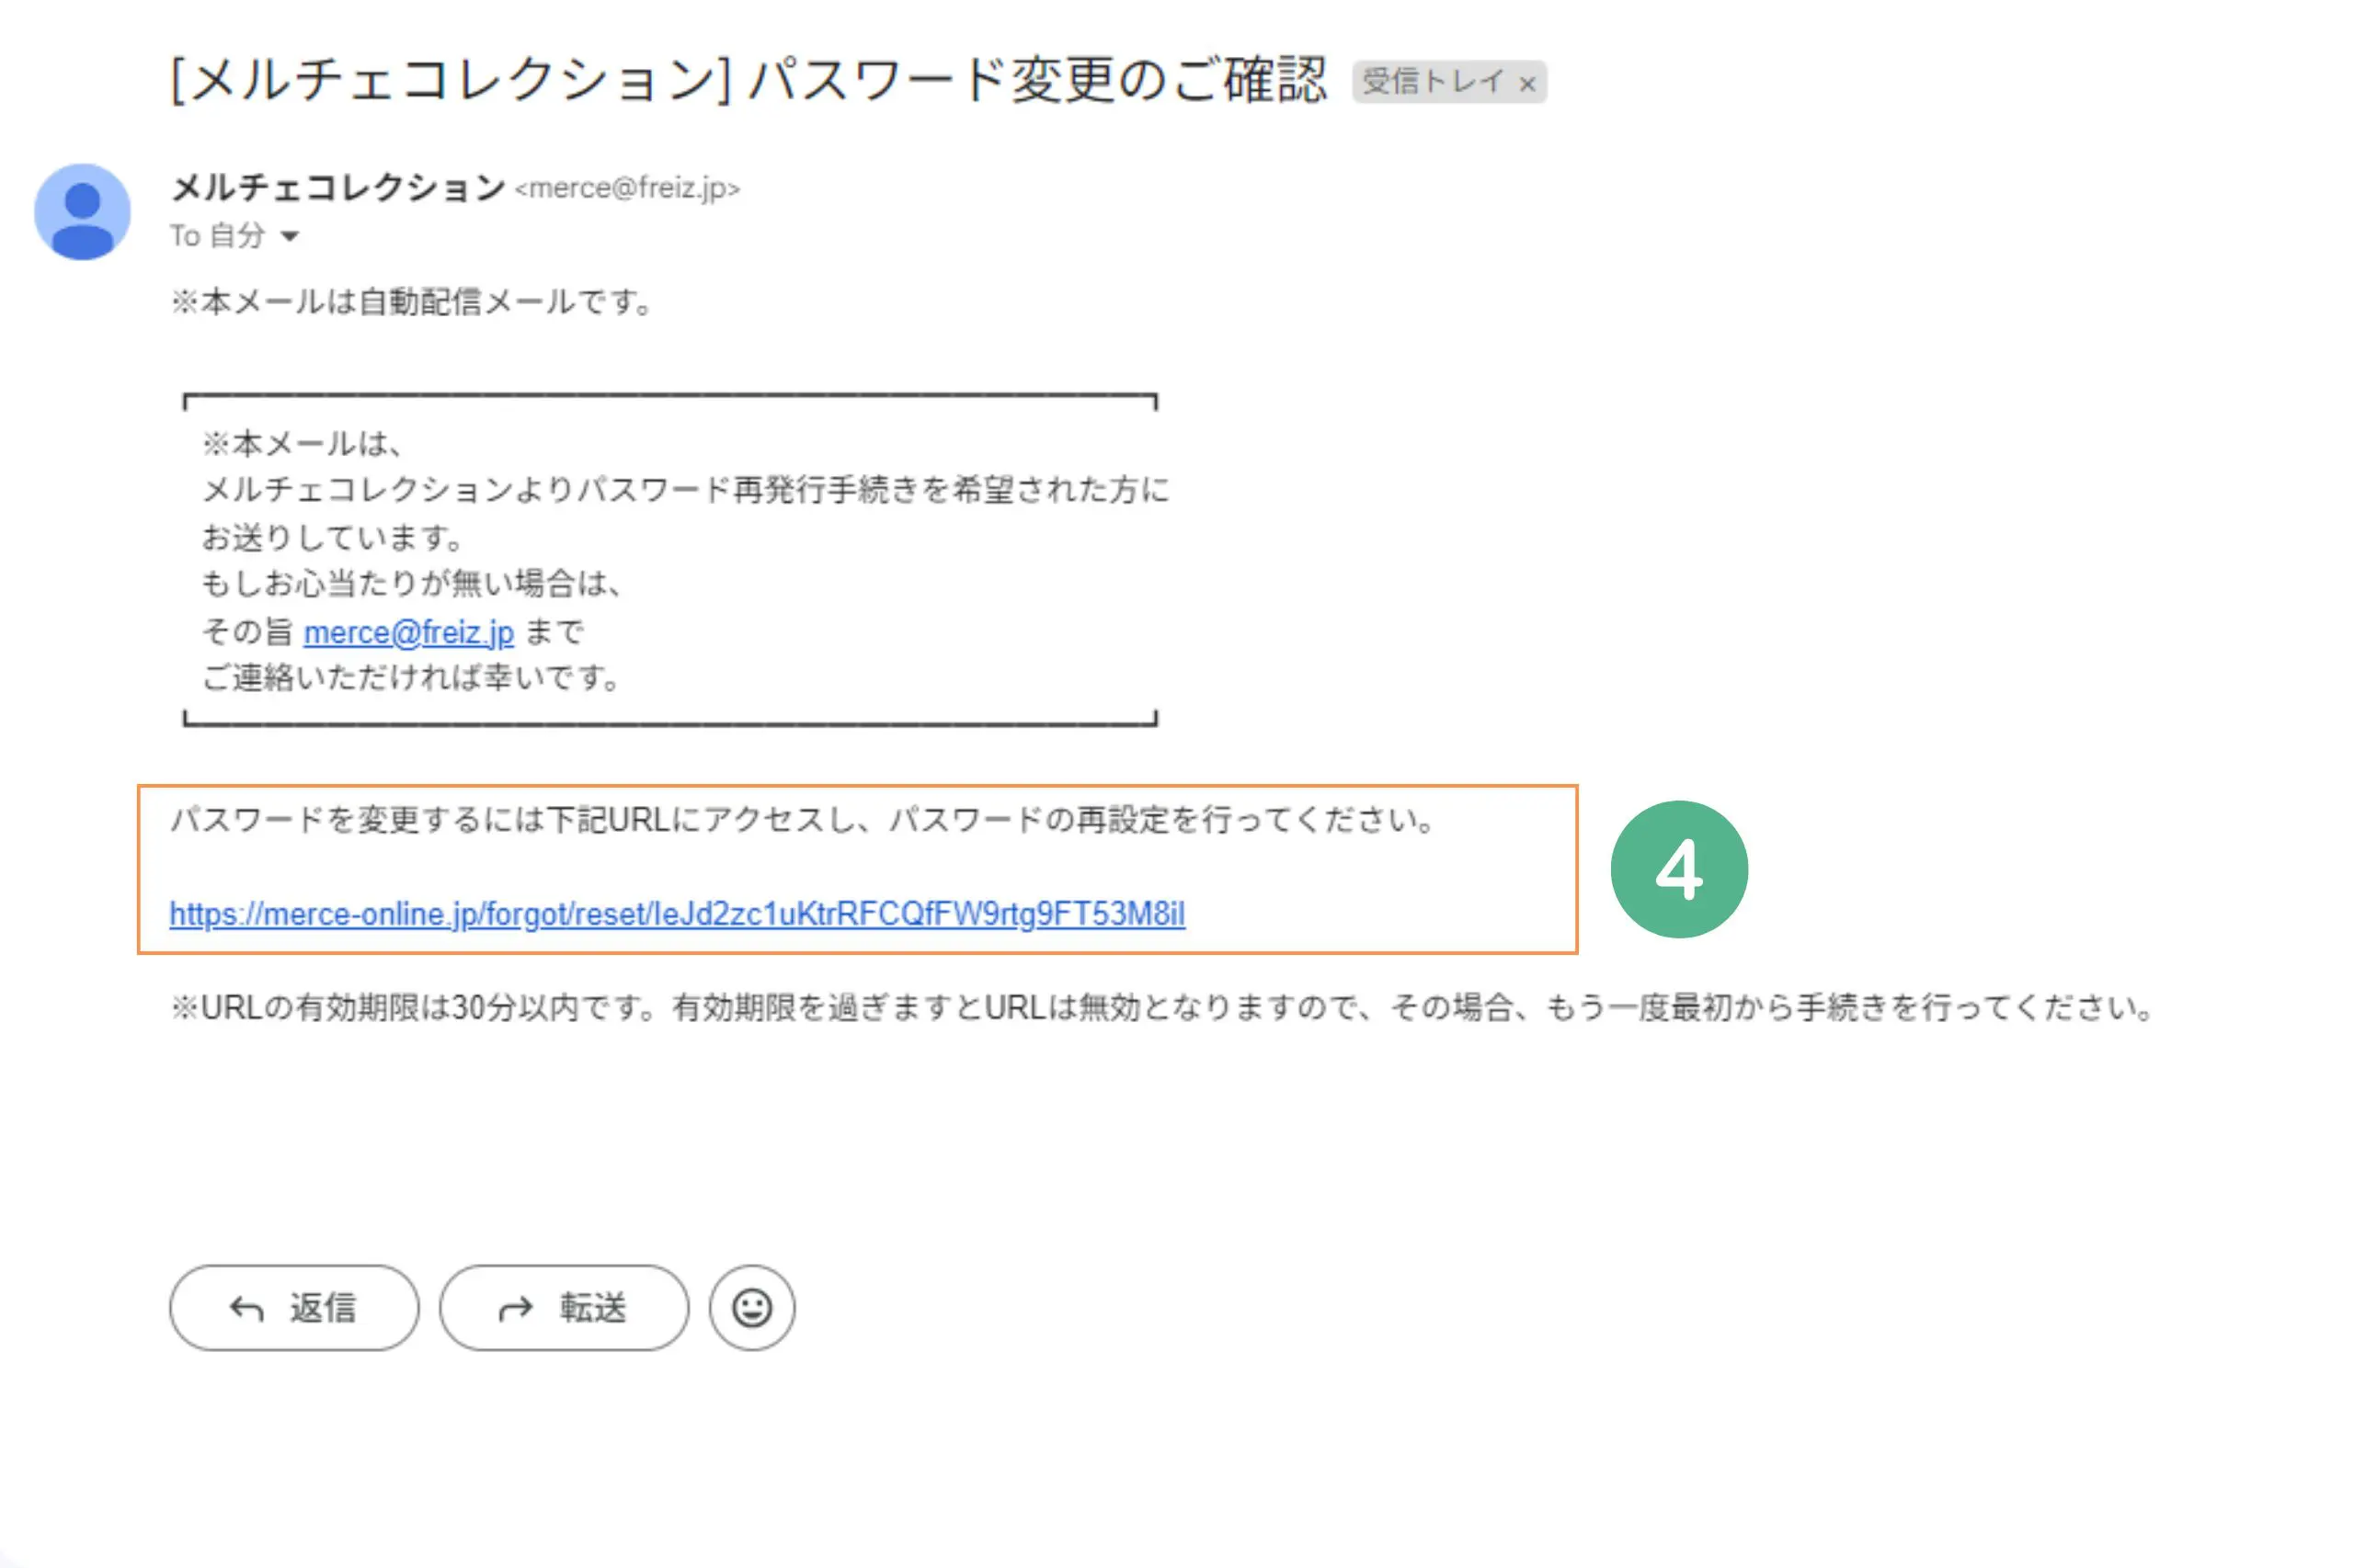
Task: Click the 自動配信メール notice line
Action: (410, 301)
